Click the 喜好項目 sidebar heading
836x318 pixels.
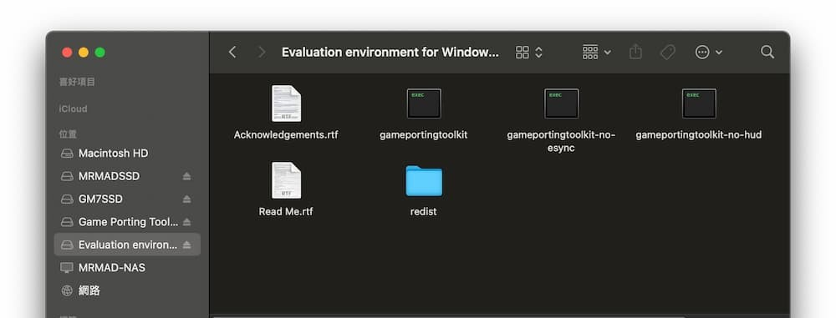(x=77, y=82)
